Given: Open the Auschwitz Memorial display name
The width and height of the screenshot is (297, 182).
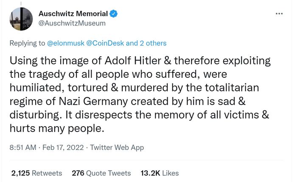Looking at the screenshot, I should click(x=73, y=14).
